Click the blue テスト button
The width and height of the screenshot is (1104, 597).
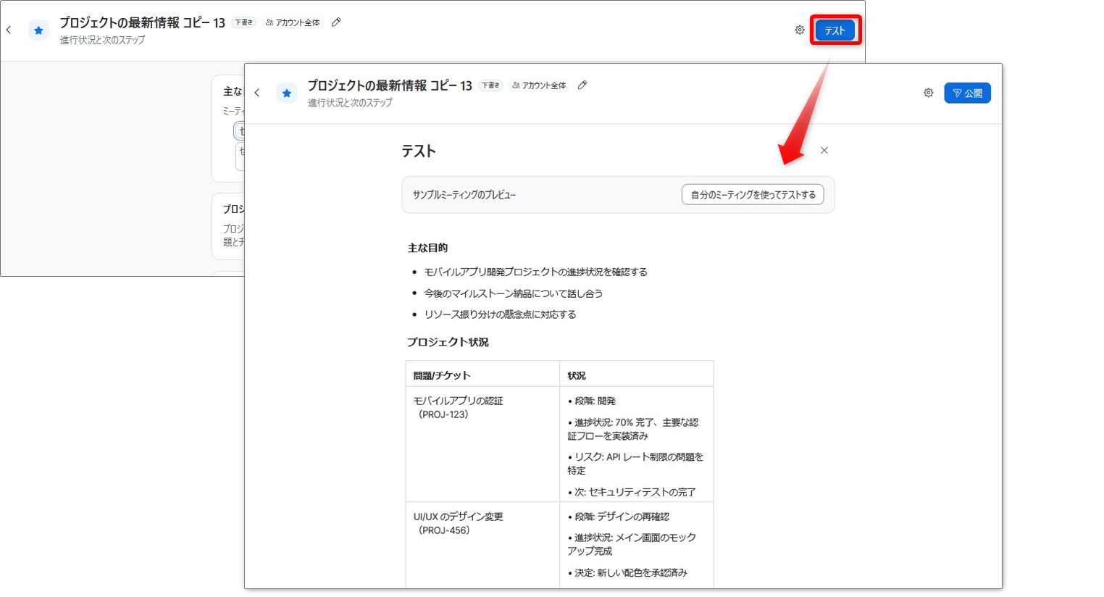pos(835,30)
